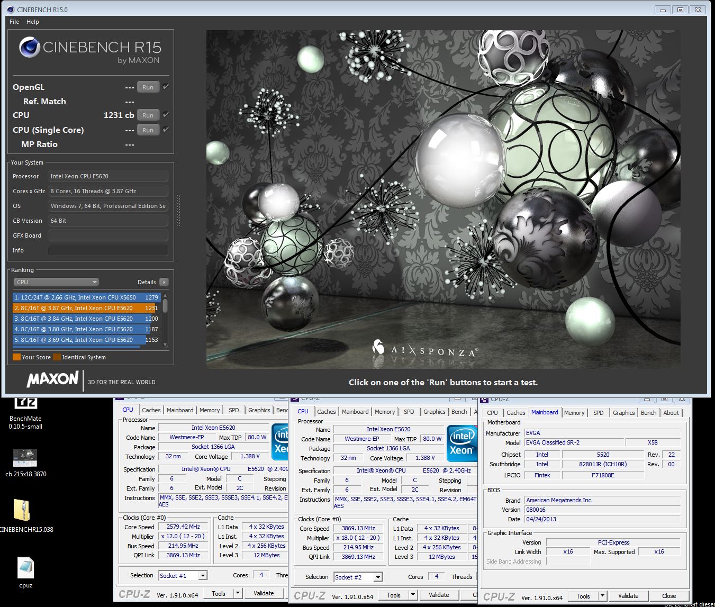Click Validate in Socket #1 CPU-Z window
The image size is (715, 607).
click(264, 593)
